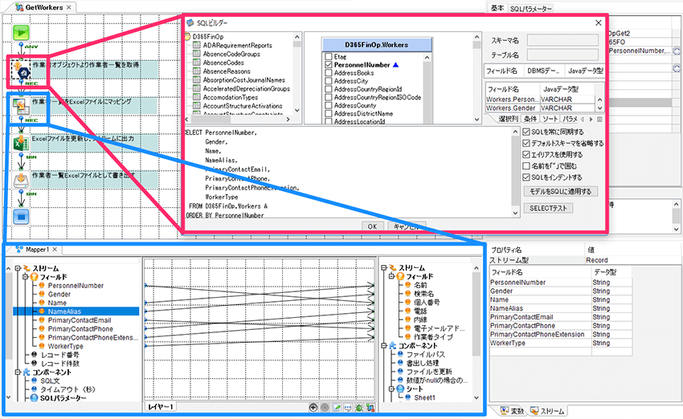This screenshot has height=419, width=683.
Task: Select the database read component icon
Action: point(21,70)
